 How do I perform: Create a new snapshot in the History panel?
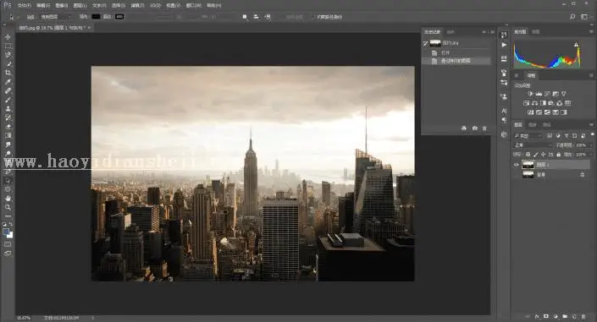[x=474, y=128]
